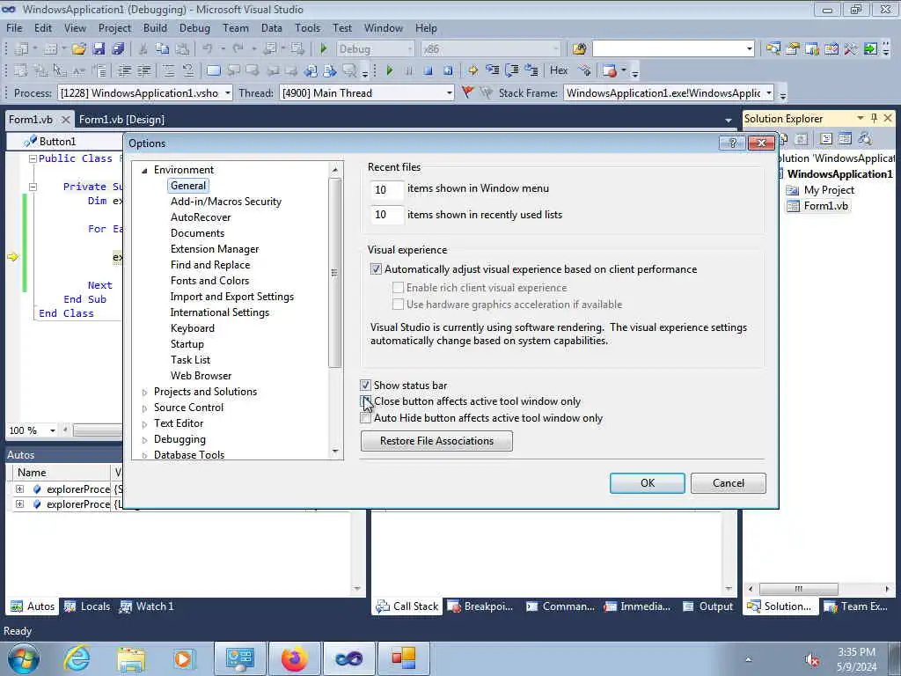The width and height of the screenshot is (901, 676).
Task: Open the Windows Start menu orb
Action: (24, 658)
